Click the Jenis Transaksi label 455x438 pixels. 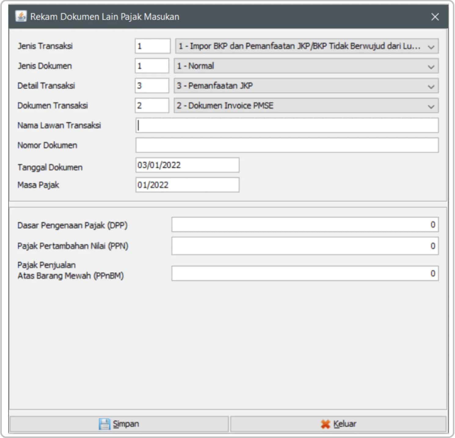click(x=45, y=46)
